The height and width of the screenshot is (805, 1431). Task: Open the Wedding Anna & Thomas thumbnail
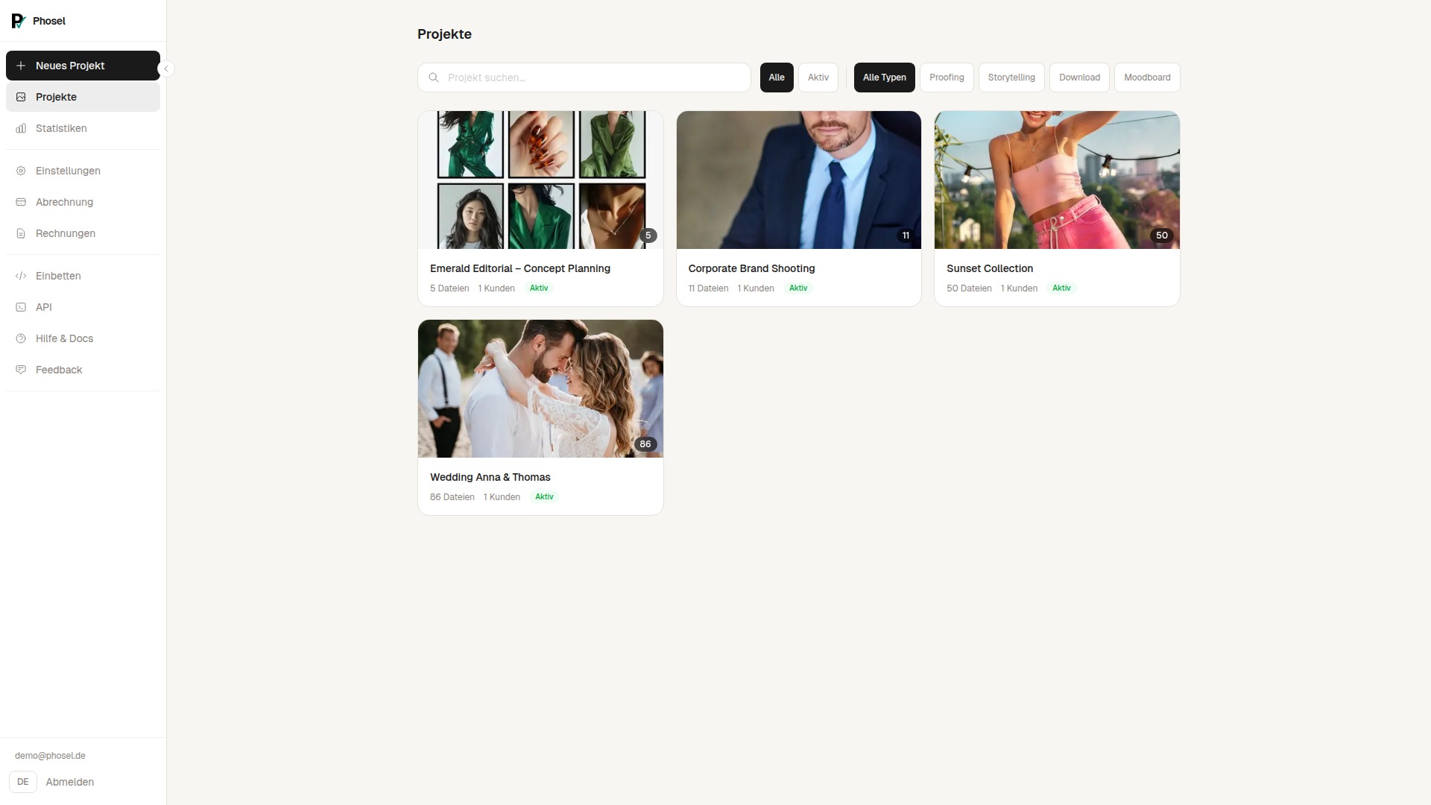(x=540, y=388)
